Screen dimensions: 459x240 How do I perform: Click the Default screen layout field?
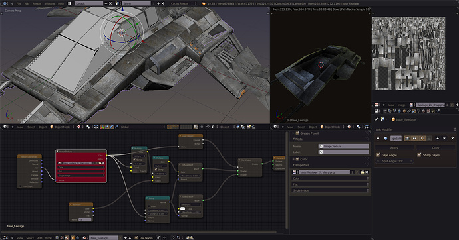click(x=88, y=3)
